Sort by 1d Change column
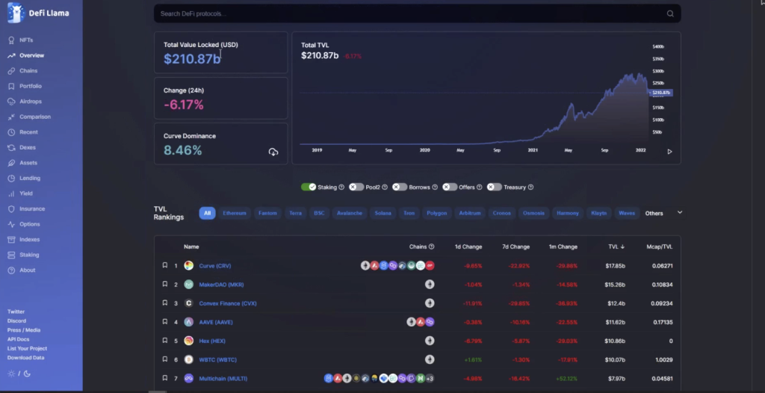765x393 pixels. pos(468,247)
